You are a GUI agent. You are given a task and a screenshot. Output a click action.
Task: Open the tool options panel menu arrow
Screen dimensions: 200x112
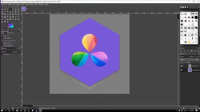[19, 29]
